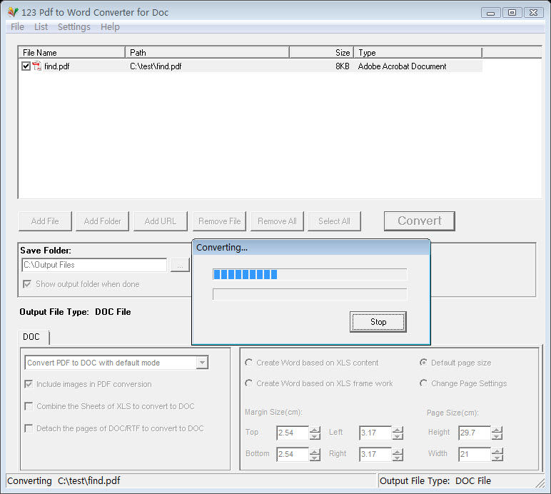Click the Right margin value field
Image resolution: width=551 pixels, height=494 pixels.
[375, 454]
